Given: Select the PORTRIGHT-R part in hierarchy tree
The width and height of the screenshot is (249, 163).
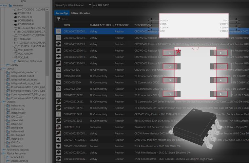Looking at the screenshot, I should pyautogui.click(x=26, y=24).
